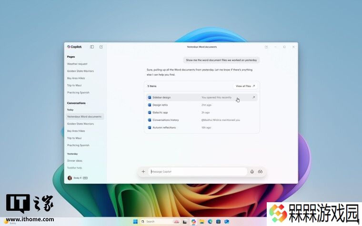362x226 pixels.
Task: Open Practicing Spanish under Pages
Action: tap(78, 92)
